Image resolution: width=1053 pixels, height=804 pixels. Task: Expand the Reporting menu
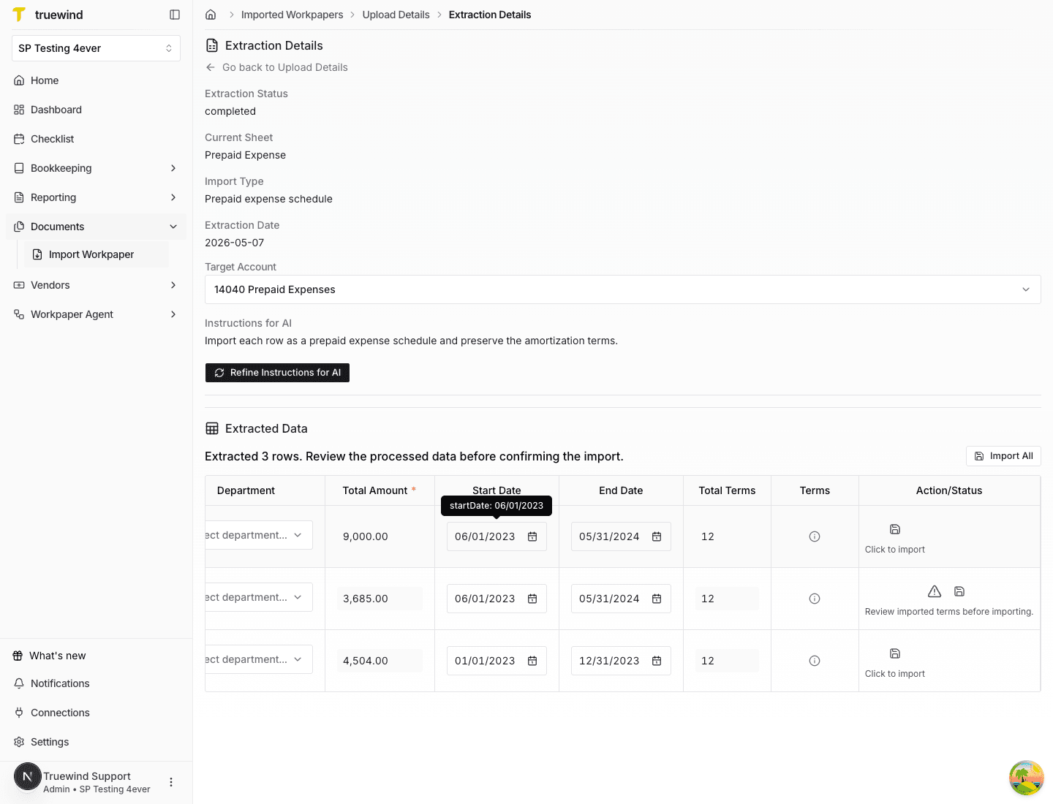click(x=96, y=197)
